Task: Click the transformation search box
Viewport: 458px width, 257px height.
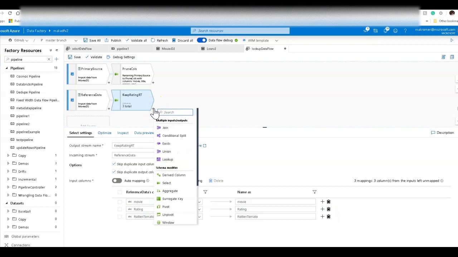Action: [175, 112]
